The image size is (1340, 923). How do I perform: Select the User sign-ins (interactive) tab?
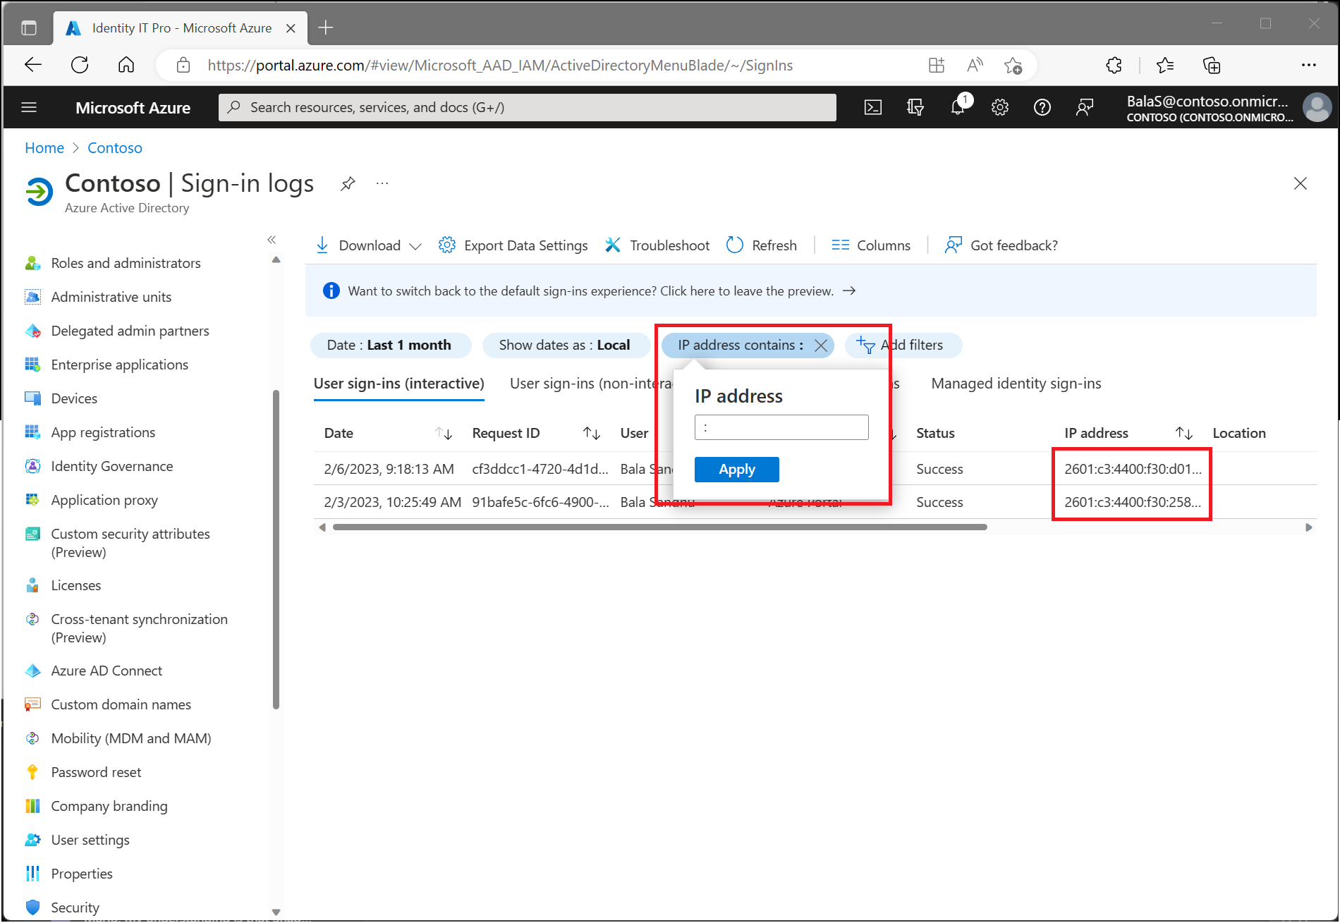point(399,384)
